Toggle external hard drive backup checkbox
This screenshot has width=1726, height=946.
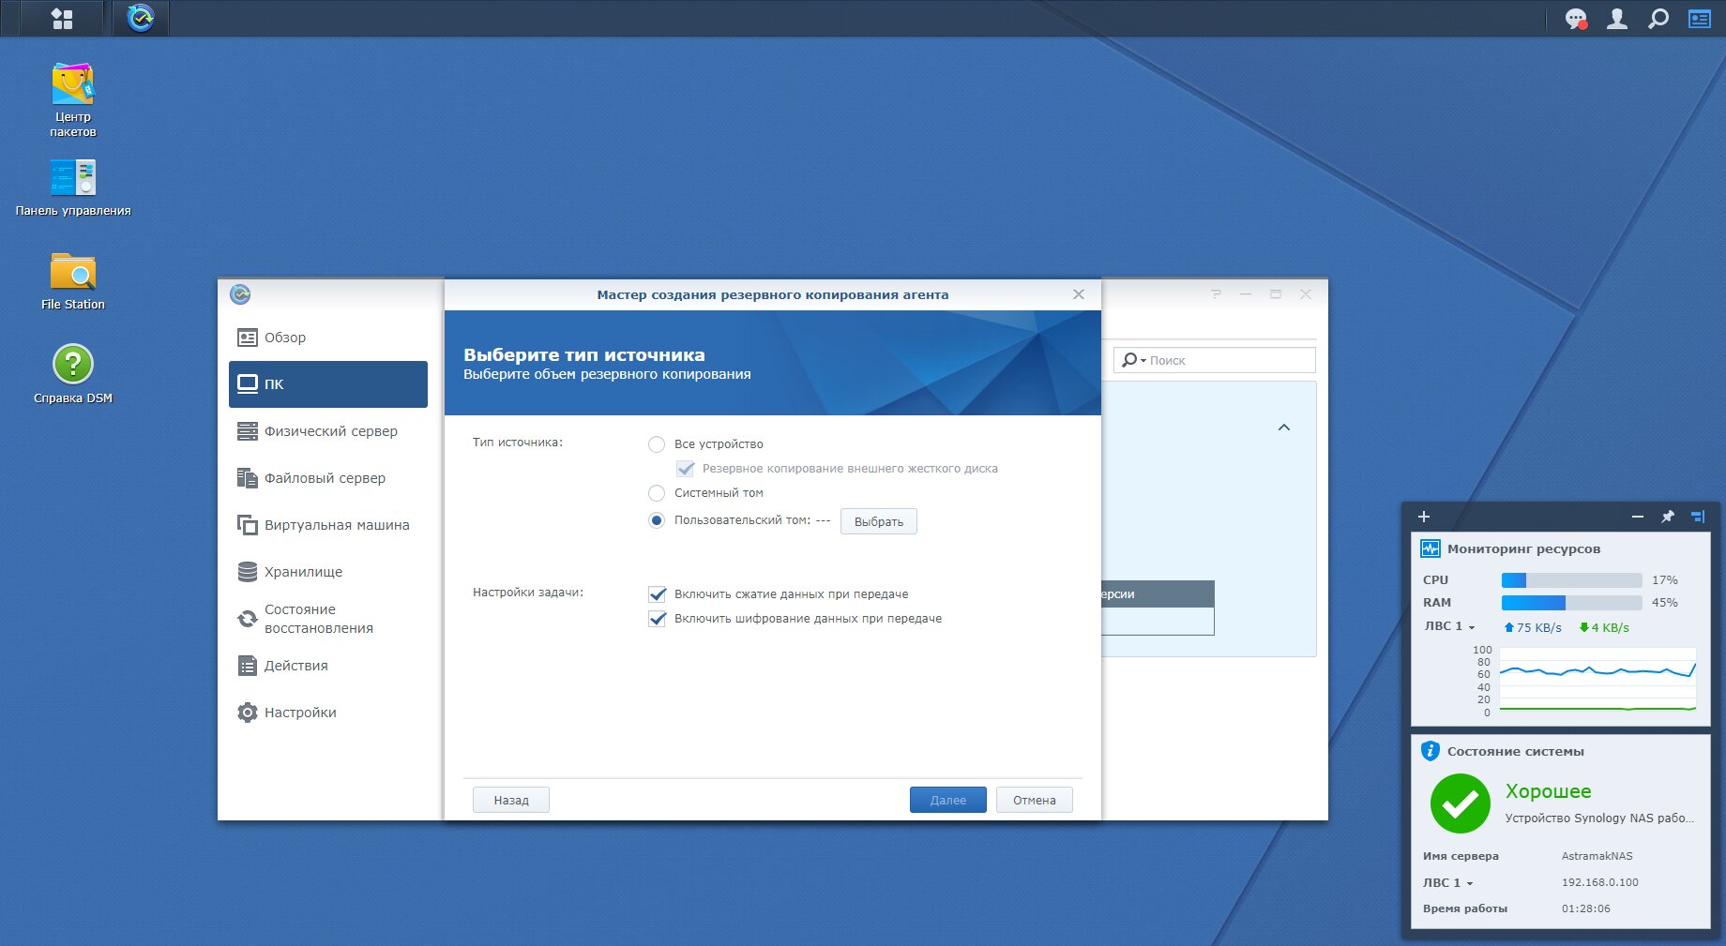click(x=686, y=469)
